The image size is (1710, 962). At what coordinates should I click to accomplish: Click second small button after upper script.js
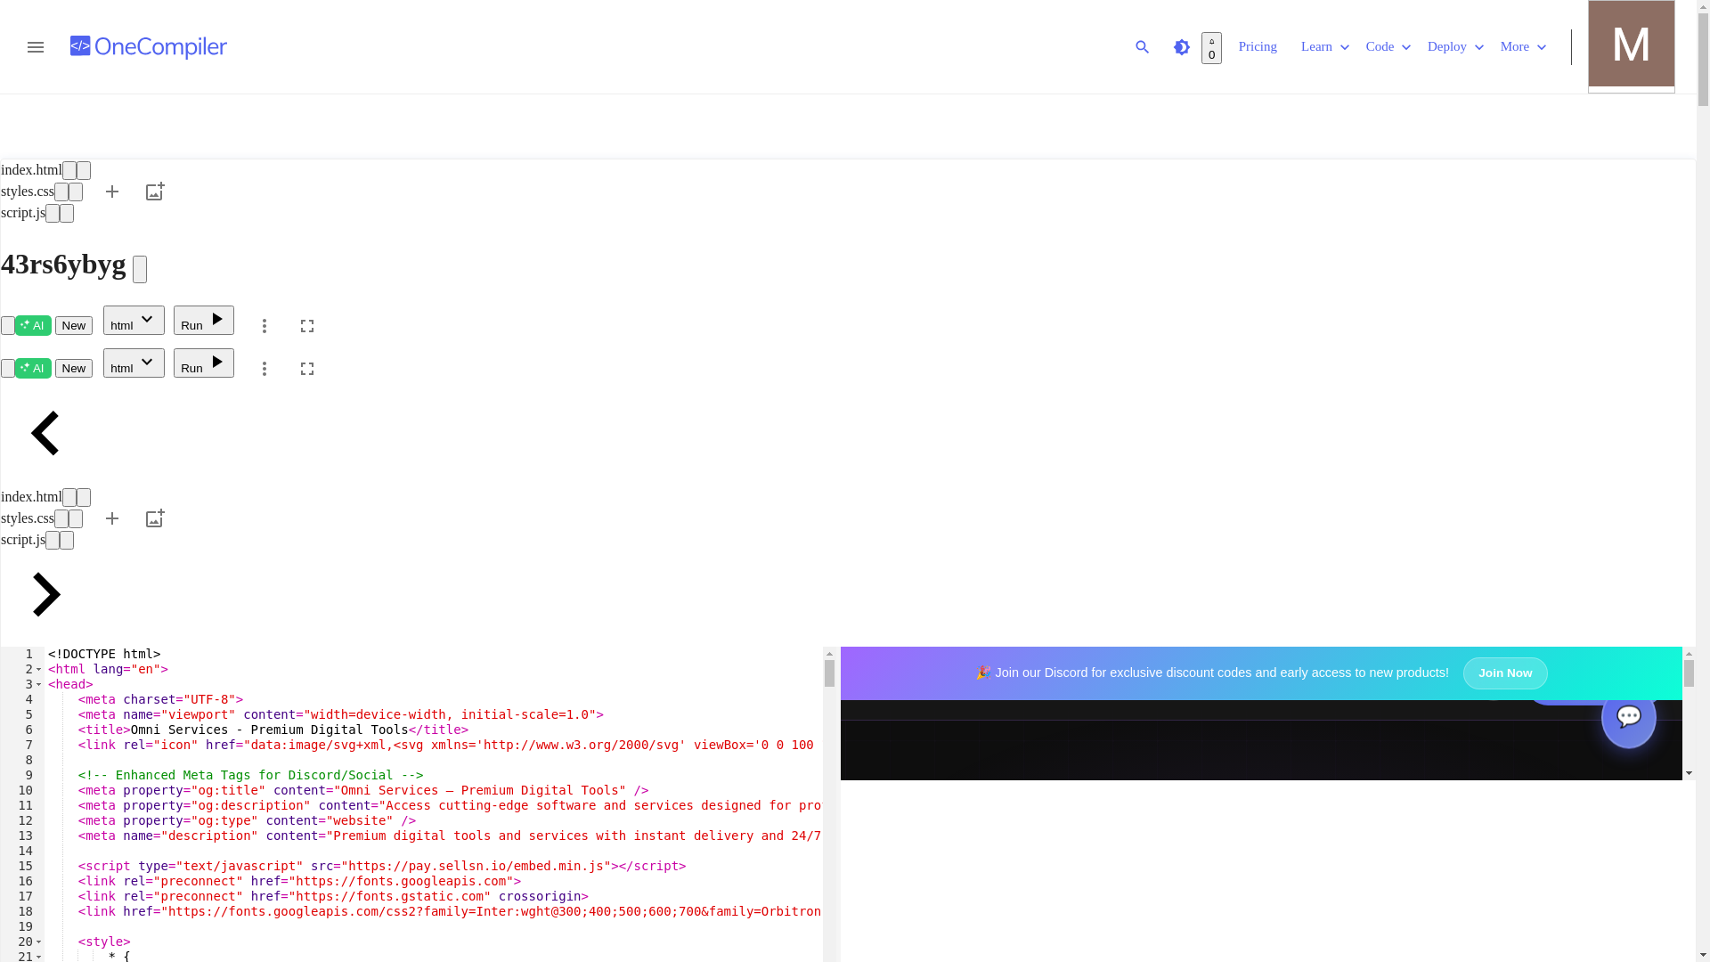[67, 213]
